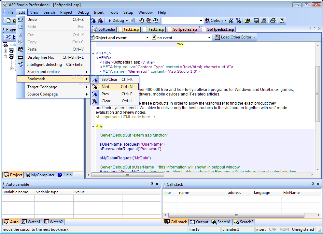Click the Call stack horizontal scrollbar thumb
The width and height of the screenshot is (323, 234).
coord(236,215)
